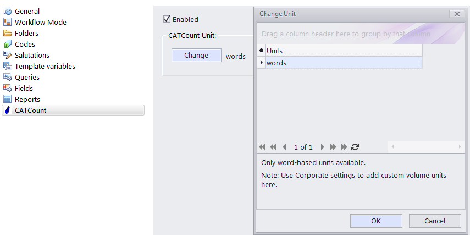Go to previous record in navigator
Viewport: 470px width, 235px height.
[284, 147]
